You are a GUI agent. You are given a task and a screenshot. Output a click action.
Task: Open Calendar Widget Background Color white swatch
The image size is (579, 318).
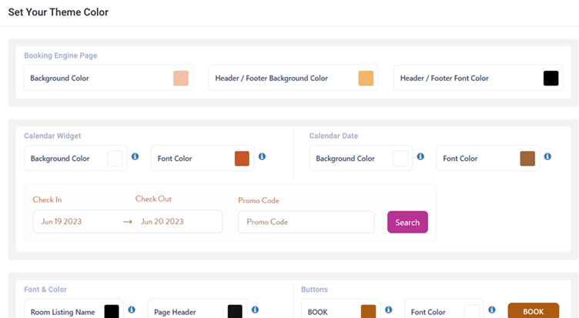pos(115,159)
